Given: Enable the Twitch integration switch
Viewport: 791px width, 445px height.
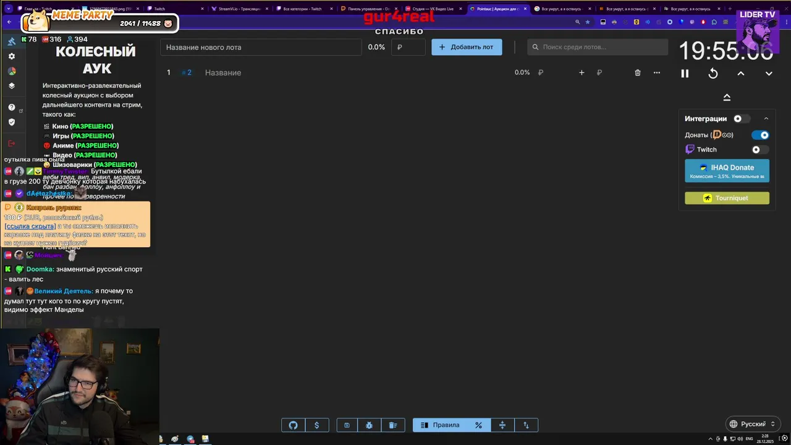Looking at the screenshot, I should (760, 150).
